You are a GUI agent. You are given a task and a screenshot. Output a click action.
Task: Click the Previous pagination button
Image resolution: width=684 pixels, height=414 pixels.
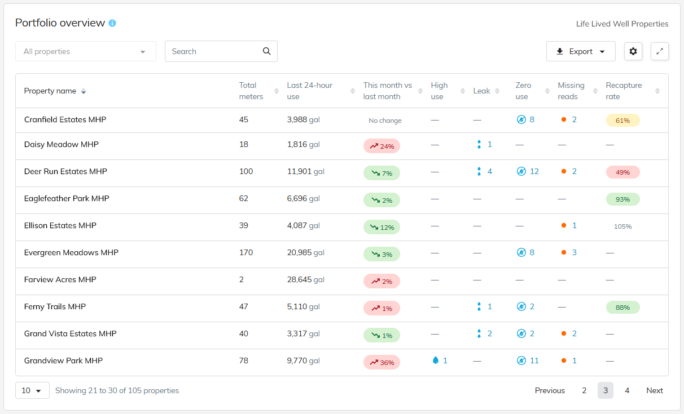pos(549,390)
